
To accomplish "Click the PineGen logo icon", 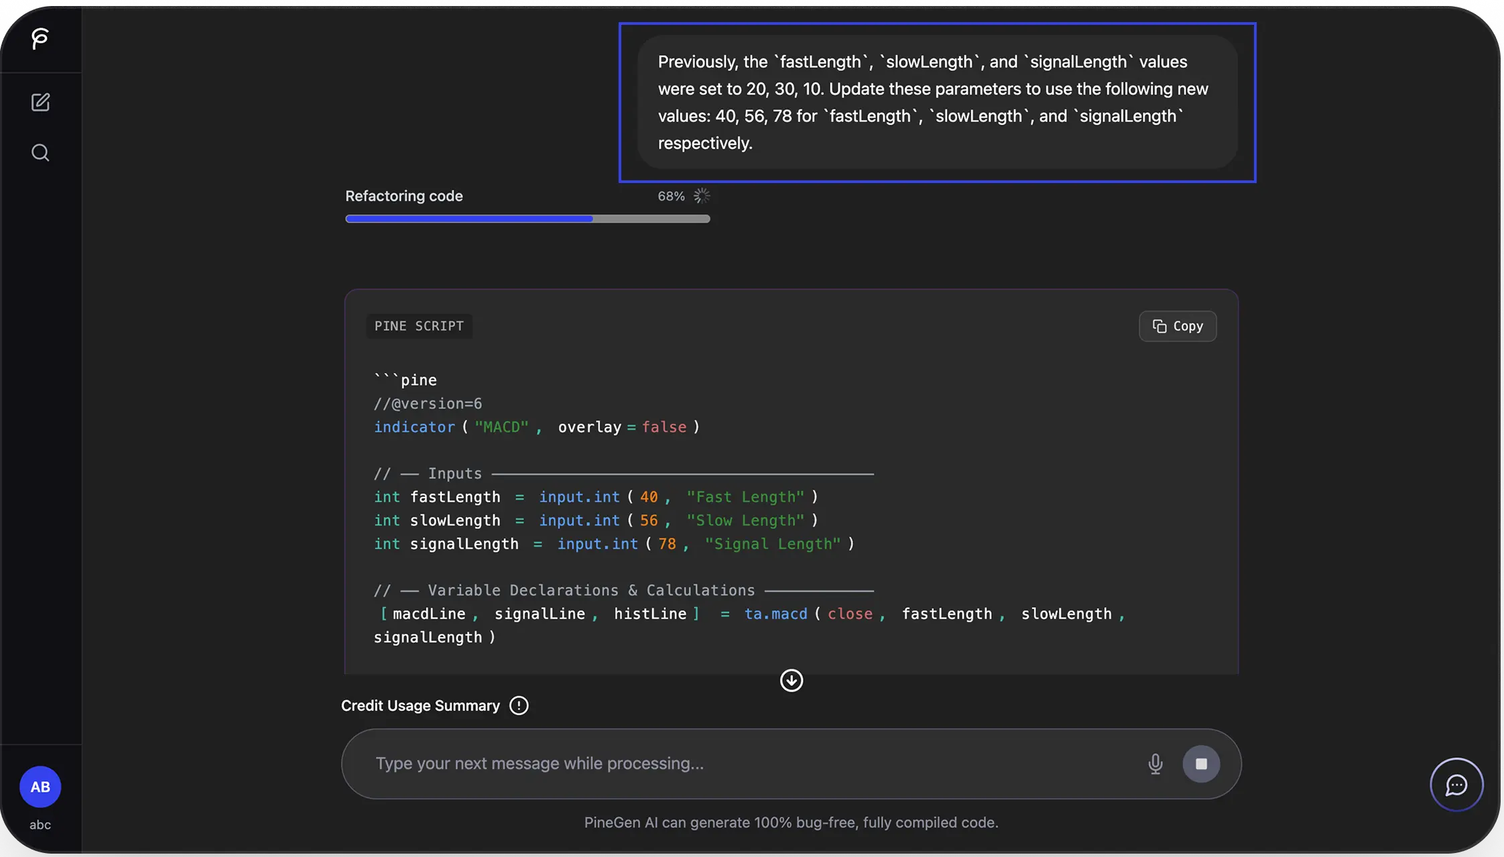I will (40, 38).
